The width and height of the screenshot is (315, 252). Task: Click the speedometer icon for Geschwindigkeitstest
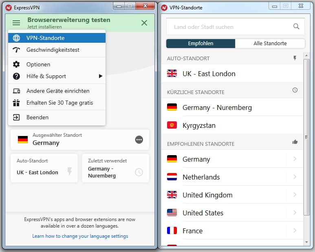point(16,50)
